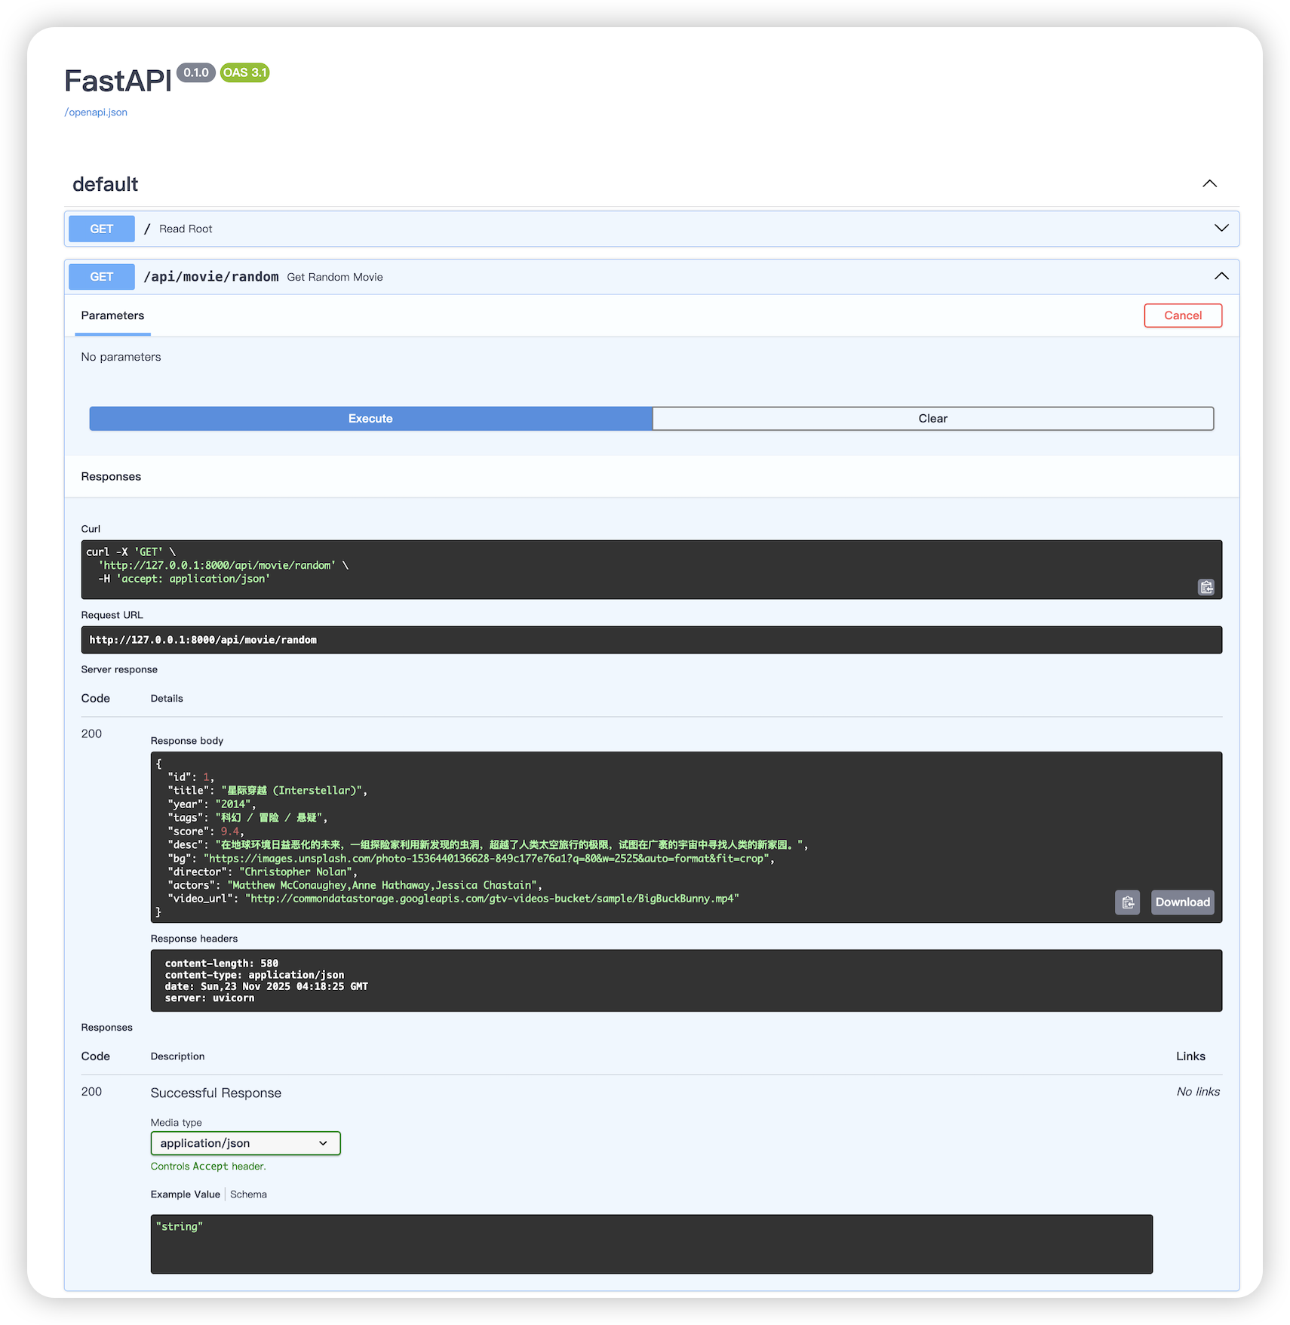Collapse the /api/movie/random endpoint
The image size is (1290, 1325).
point(1221,277)
